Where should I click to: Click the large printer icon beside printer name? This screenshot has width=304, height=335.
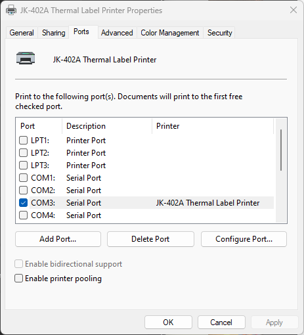pos(26,58)
